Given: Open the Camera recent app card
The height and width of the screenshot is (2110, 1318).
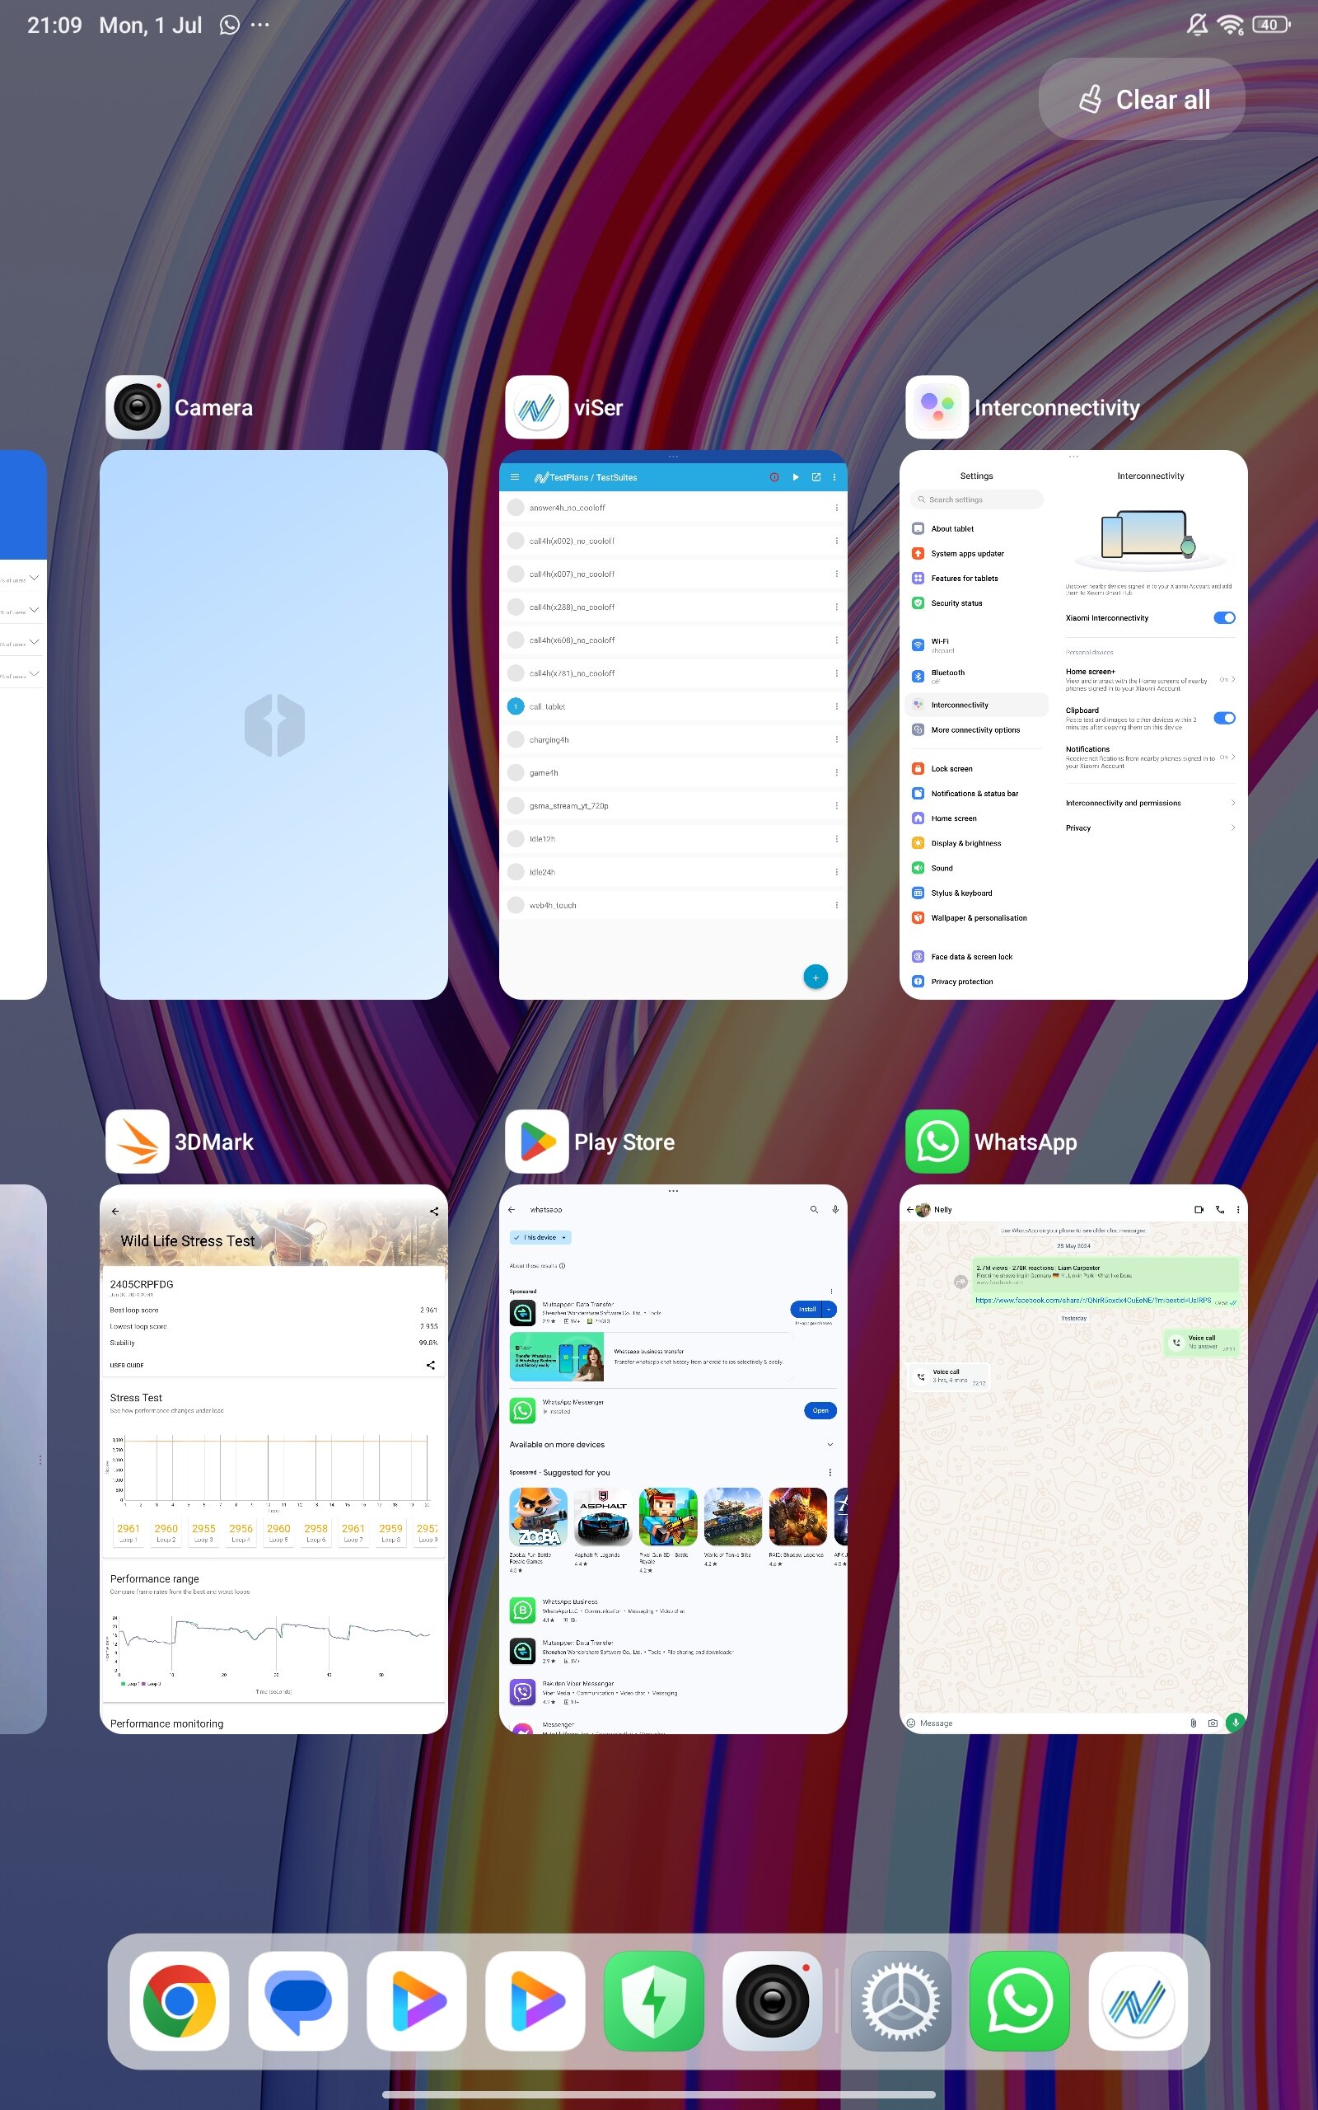Looking at the screenshot, I should pos(273,724).
